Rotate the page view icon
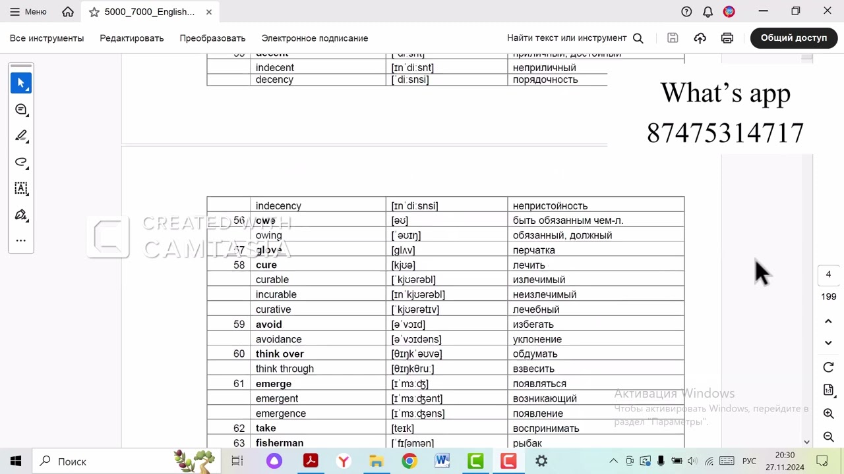This screenshot has height=474, width=844. point(829,367)
